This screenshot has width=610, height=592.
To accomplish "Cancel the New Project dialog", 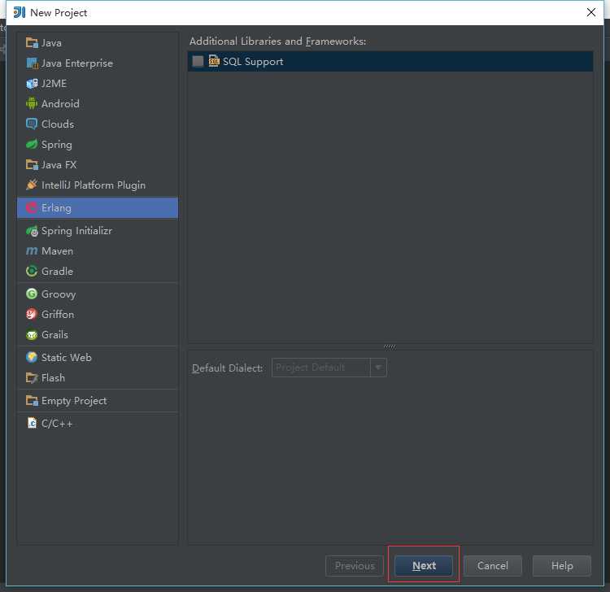I will click(x=493, y=565).
